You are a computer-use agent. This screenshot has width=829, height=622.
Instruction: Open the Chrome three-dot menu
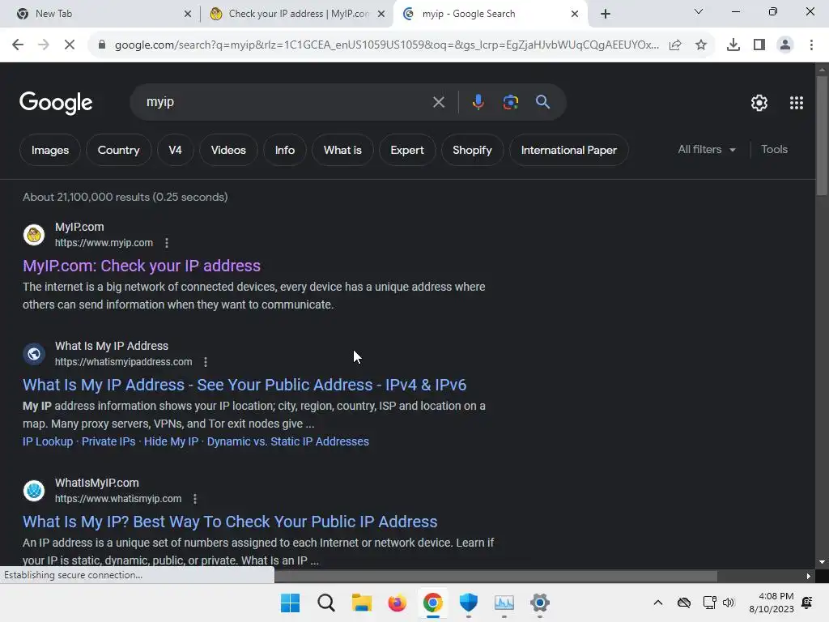click(811, 45)
